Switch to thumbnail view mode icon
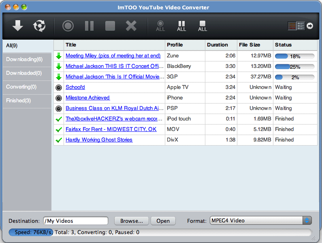Screen dimensions: 322x243 point(292,26)
